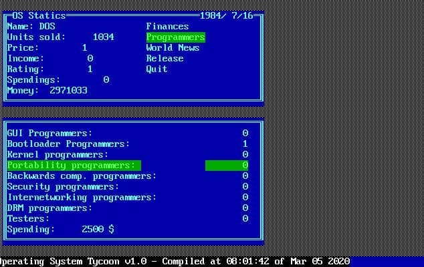The image size is (424, 267).
Task: Click the units sold value 1034
Action: pos(103,37)
